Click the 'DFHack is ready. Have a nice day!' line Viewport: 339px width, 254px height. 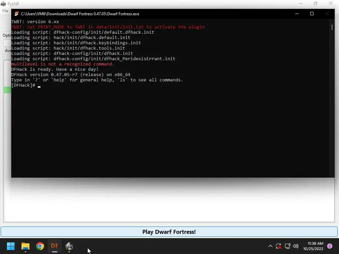pos(55,69)
